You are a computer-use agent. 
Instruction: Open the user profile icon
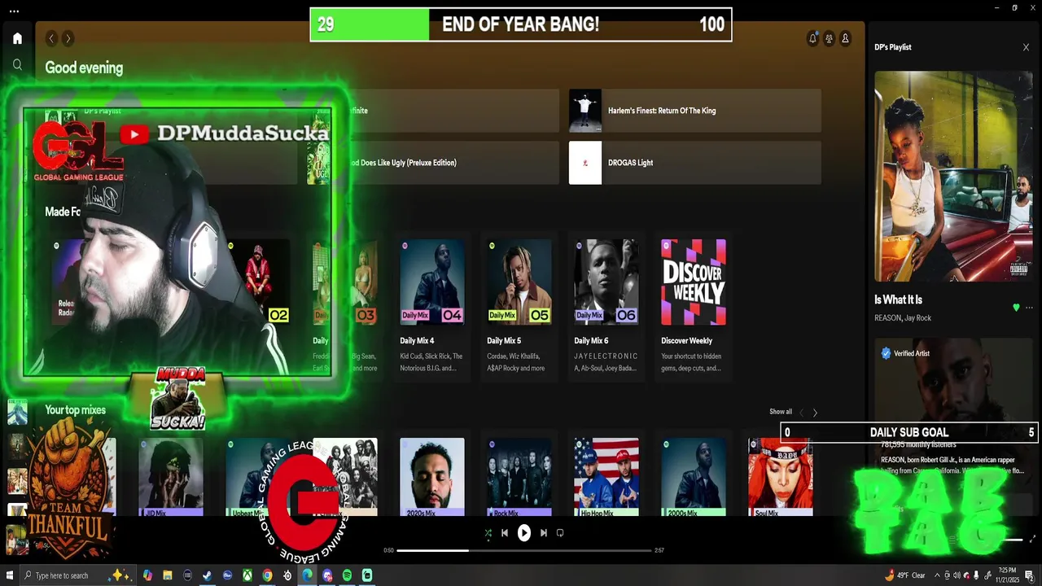click(x=845, y=38)
